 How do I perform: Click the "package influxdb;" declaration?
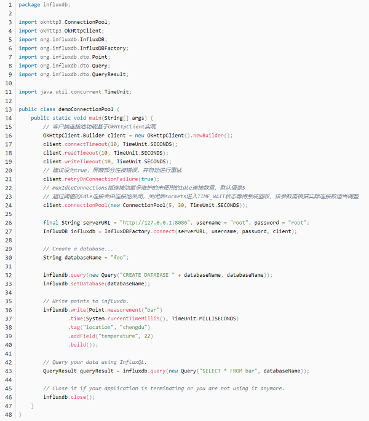(x=44, y=5)
